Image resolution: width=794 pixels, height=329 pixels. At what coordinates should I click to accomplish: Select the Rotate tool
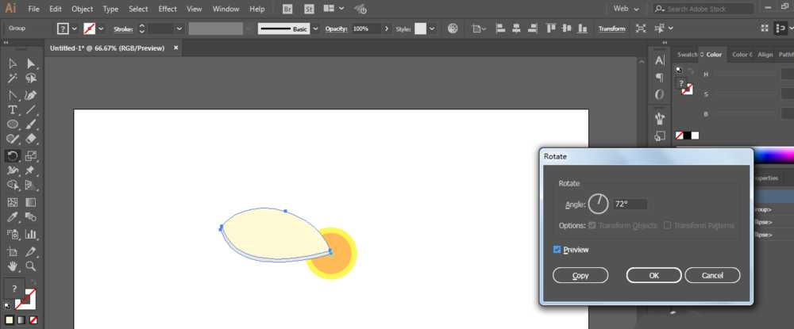pyautogui.click(x=13, y=155)
